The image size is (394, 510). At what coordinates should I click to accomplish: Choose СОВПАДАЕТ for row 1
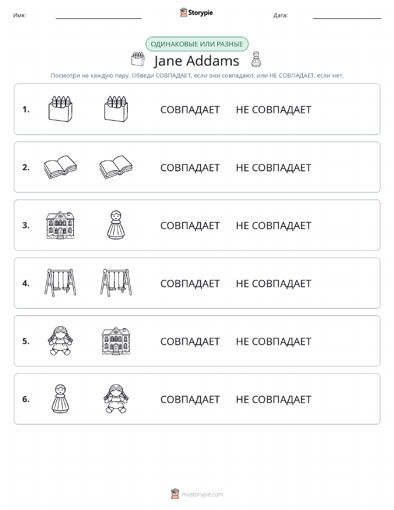pos(190,110)
